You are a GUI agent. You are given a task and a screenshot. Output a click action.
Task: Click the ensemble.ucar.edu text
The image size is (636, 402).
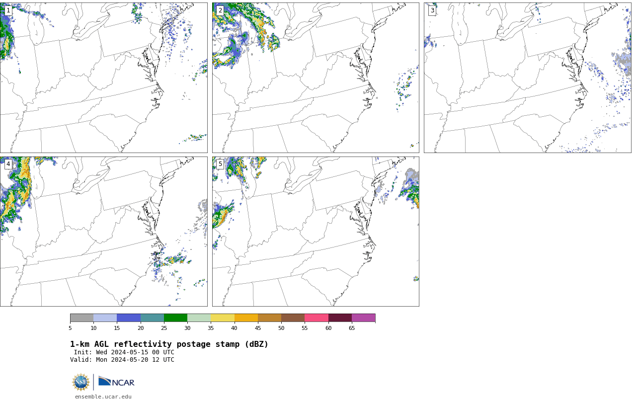click(x=103, y=397)
